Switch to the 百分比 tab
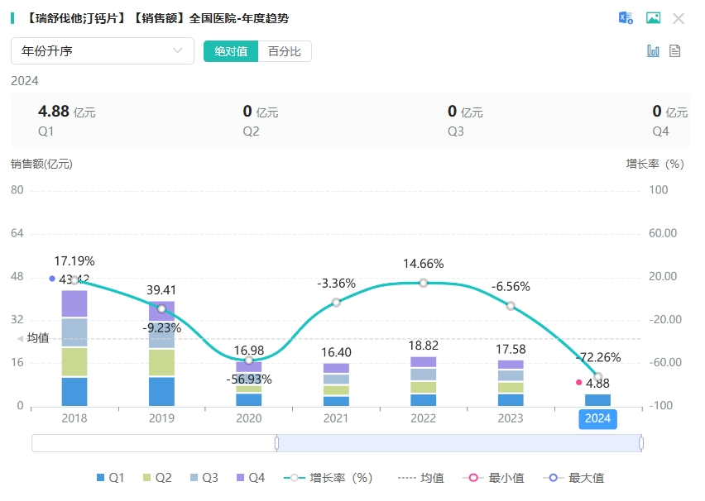Image resolution: width=705 pixels, height=501 pixels. [x=285, y=51]
